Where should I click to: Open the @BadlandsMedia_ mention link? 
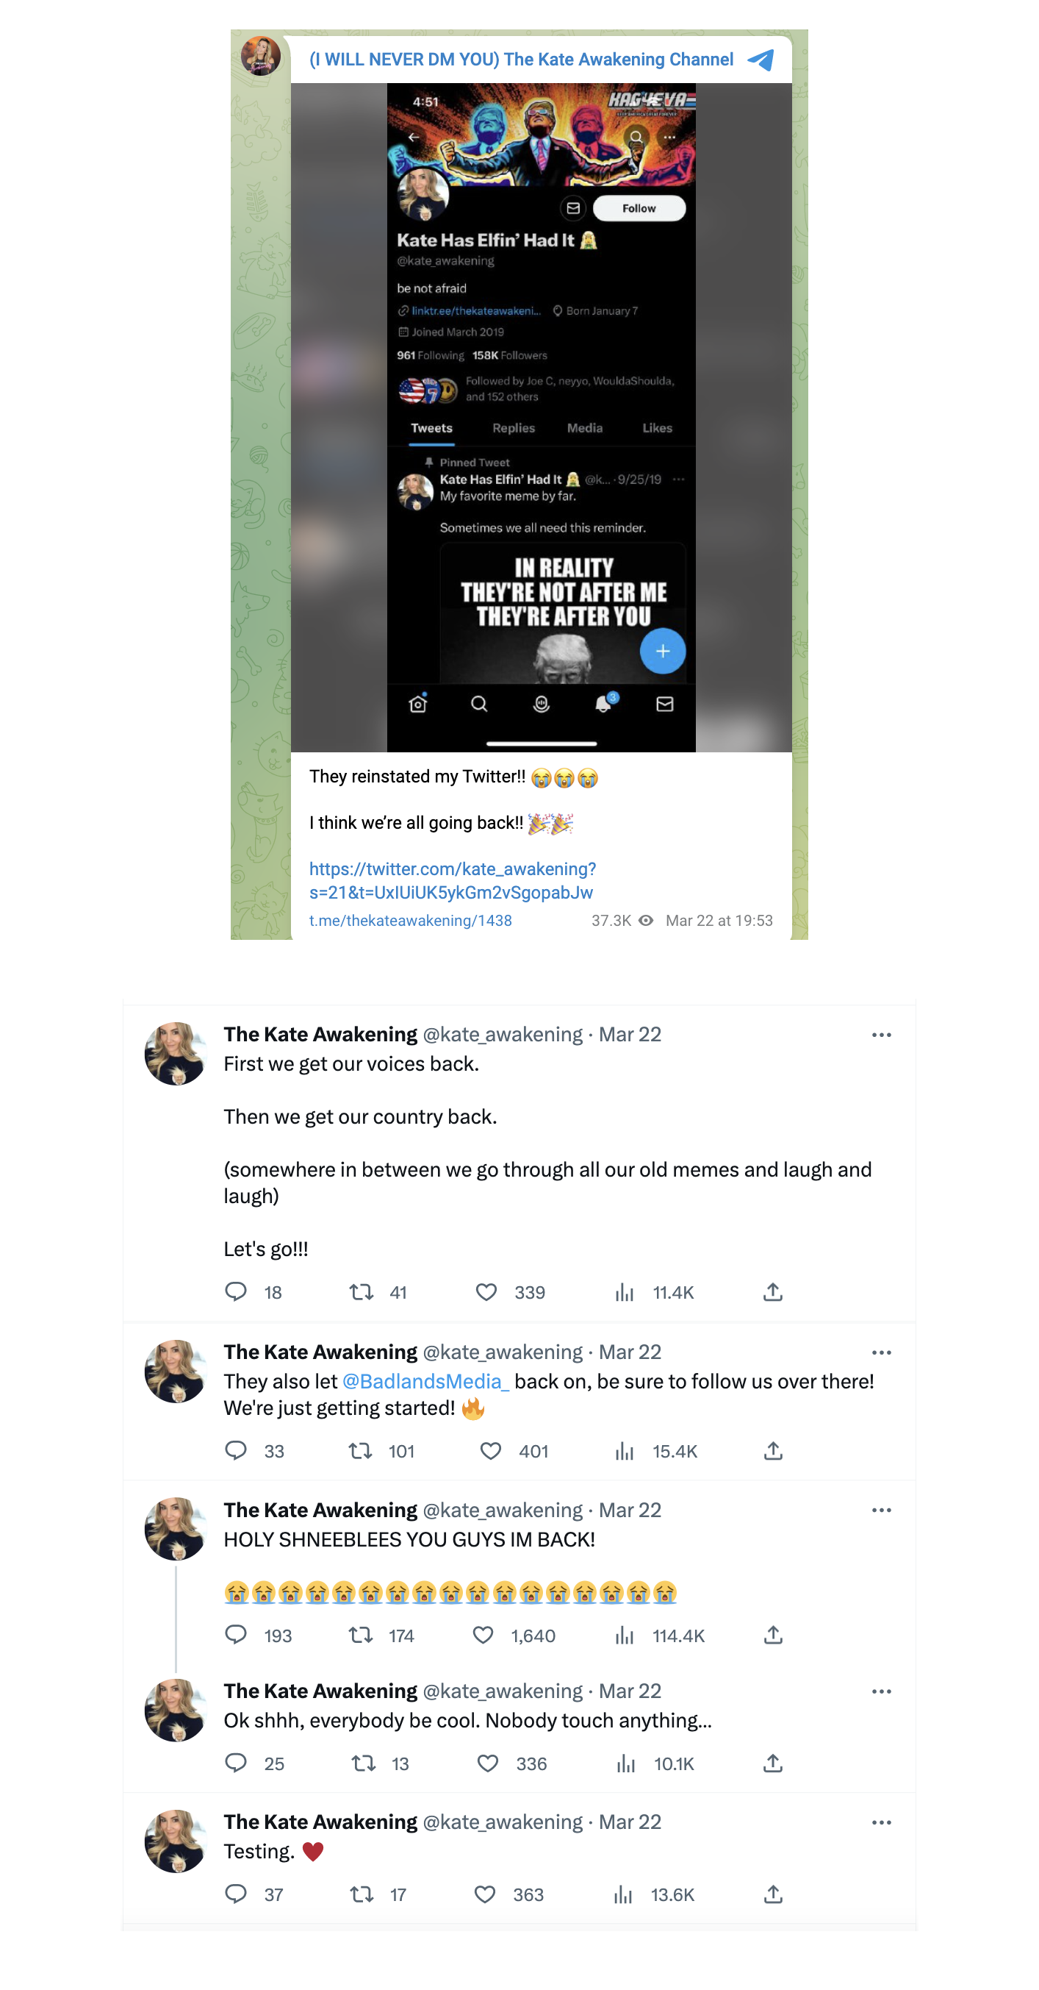pyautogui.click(x=425, y=1381)
